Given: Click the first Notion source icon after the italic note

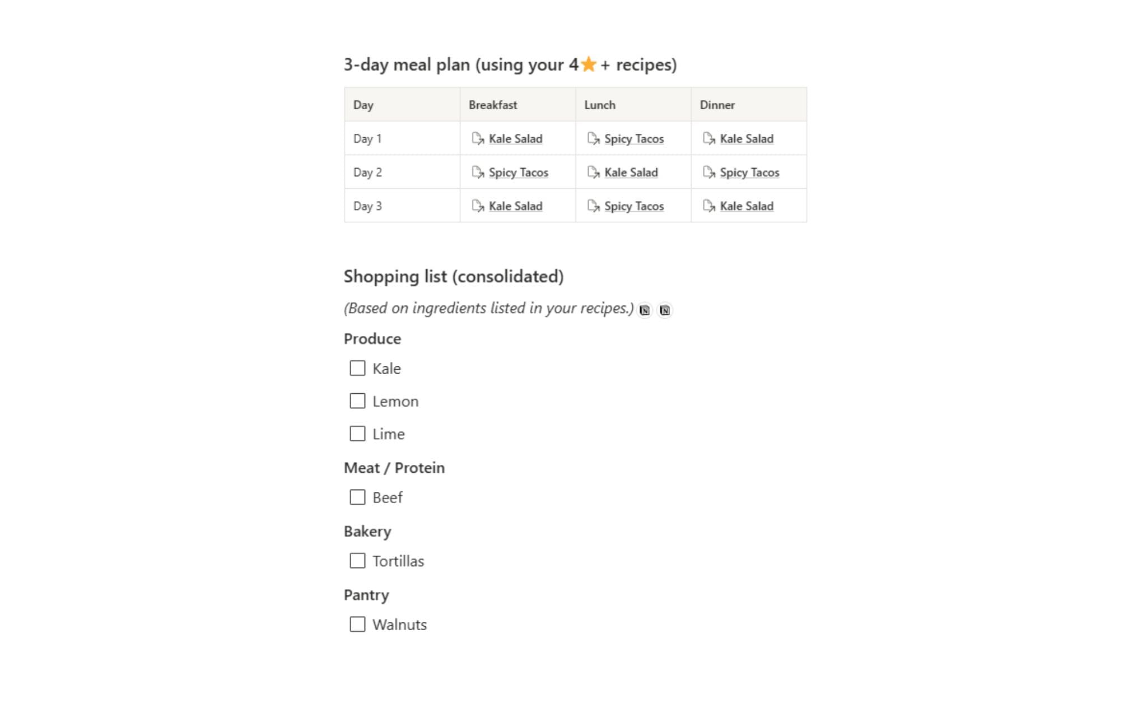Looking at the screenshot, I should [645, 310].
